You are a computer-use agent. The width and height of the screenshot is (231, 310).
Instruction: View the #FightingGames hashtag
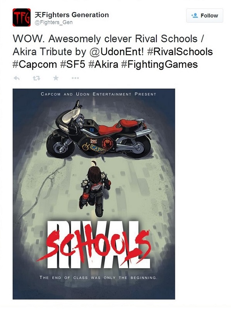pos(159,64)
